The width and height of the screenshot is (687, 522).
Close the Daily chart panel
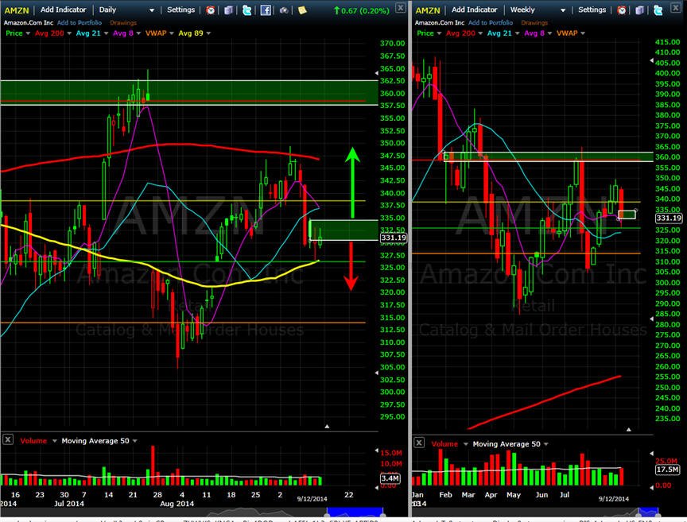pos(401,7)
